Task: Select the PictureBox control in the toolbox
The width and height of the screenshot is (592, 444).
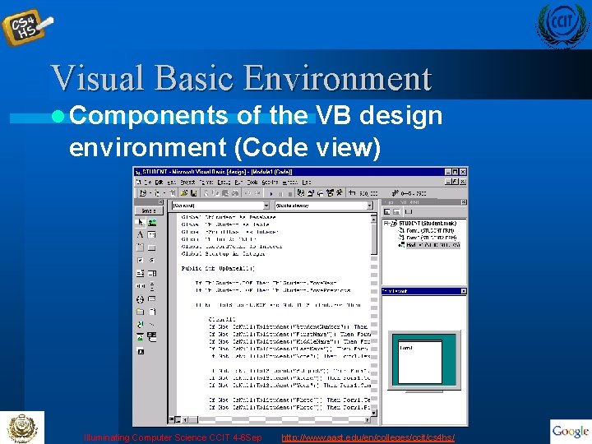Action: pos(152,222)
